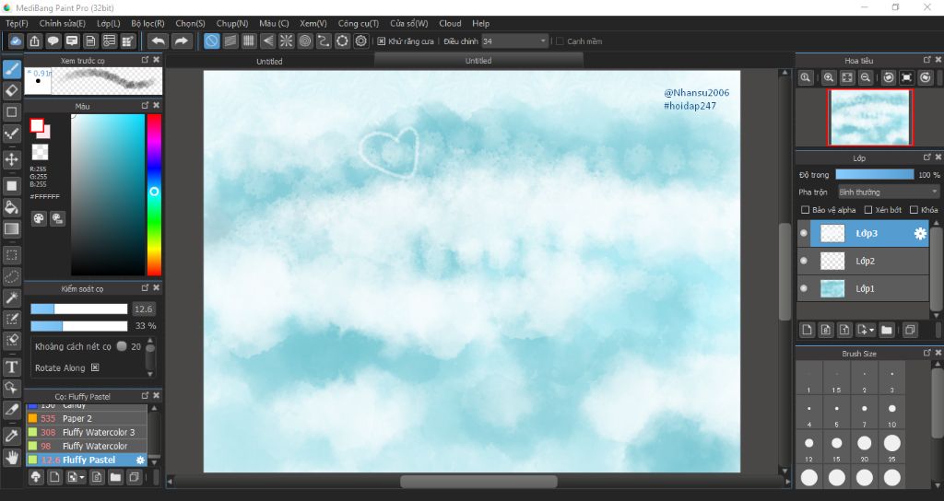Zoom out the Navigator preview

pos(865,77)
